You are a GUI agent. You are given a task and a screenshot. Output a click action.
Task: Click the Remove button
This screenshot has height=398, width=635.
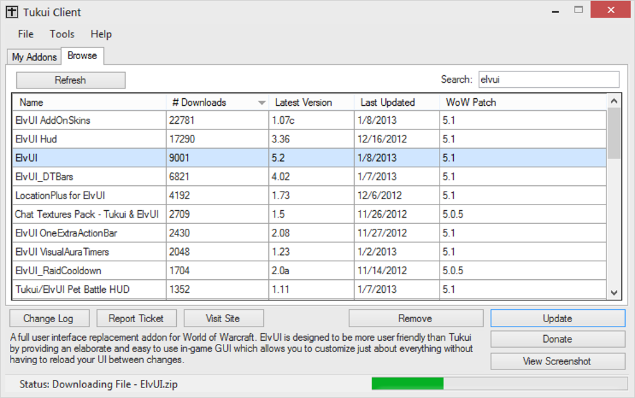click(x=415, y=318)
